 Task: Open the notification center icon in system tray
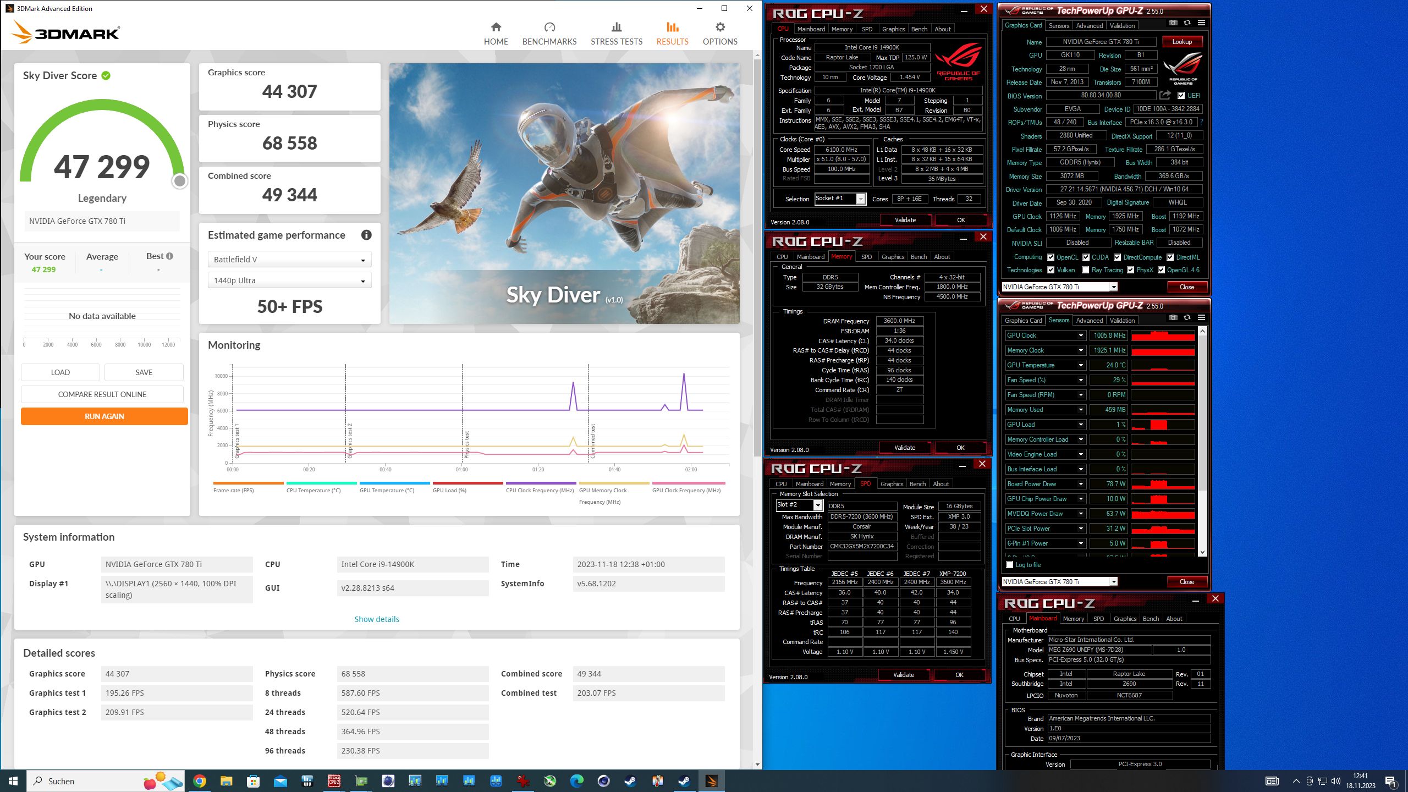click(1391, 781)
